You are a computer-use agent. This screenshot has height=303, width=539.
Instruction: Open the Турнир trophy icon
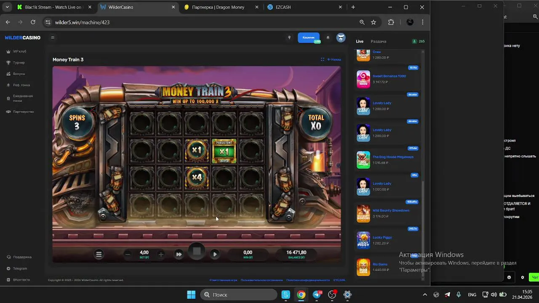(x=8, y=63)
